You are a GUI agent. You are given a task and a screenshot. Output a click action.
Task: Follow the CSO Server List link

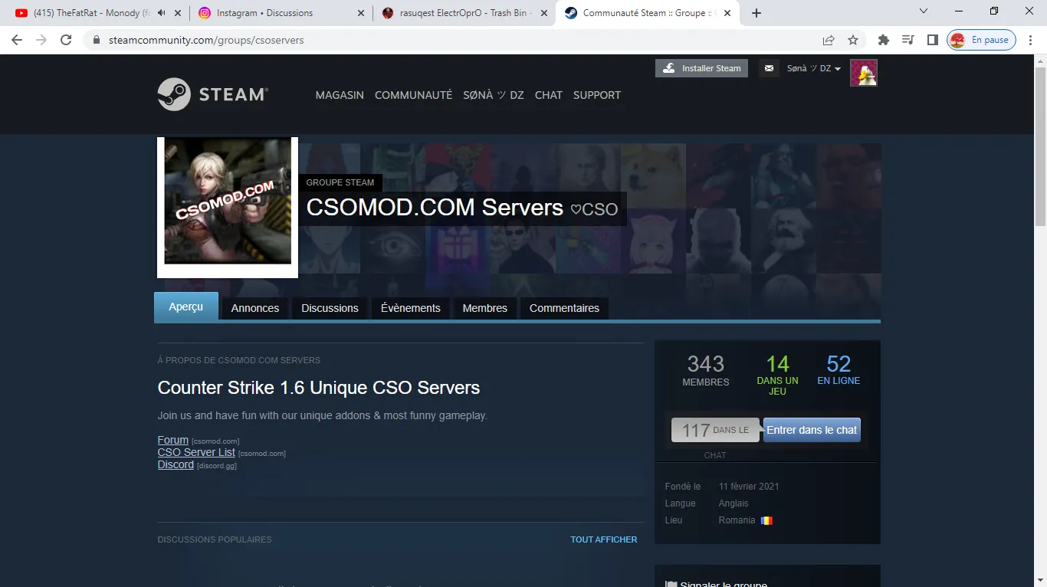pos(196,452)
